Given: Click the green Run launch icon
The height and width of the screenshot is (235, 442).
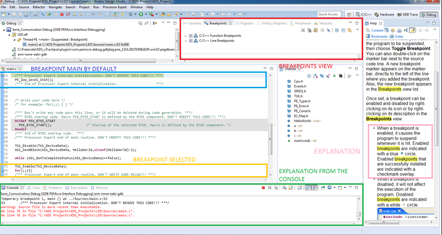Looking at the screenshot, I should pyautogui.click(x=141, y=14).
